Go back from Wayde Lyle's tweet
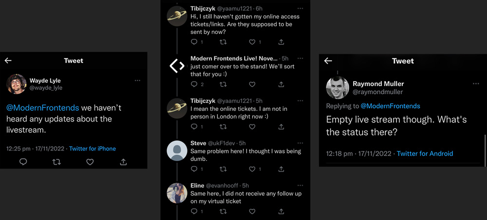Viewport: 487px width, 220px height. click(8, 61)
